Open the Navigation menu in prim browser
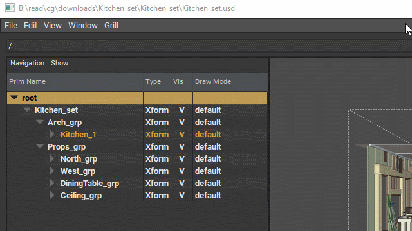Image resolution: width=412 pixels, height=231 pixels. [27, 63]
